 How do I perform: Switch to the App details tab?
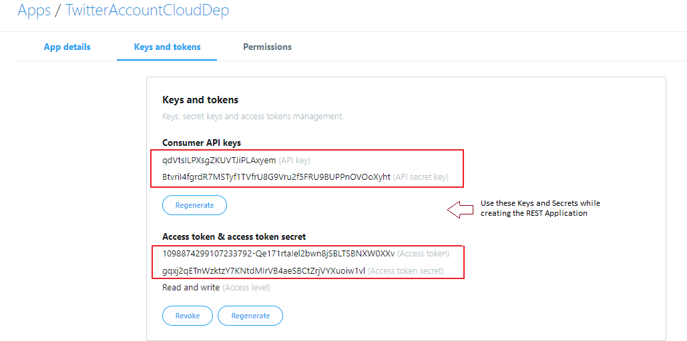pos(67,47)
